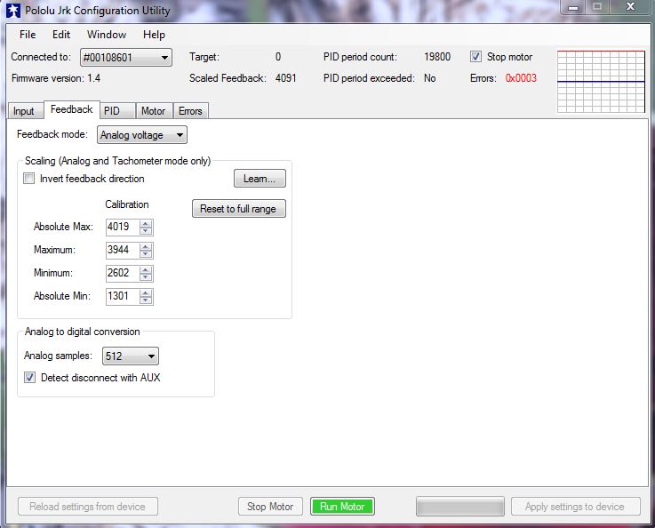Image resolution: width=655 pixels, height=528 pixels.
Task: Click the green Run Motor button
Action: 342,507
